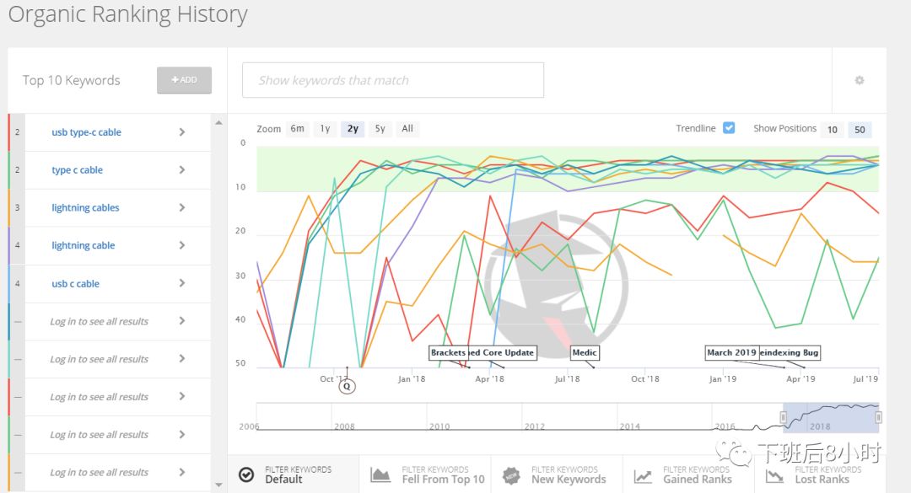Click the Fell From Top 10 chart icon
Screen dimensions: 911x493
click(380, 474)
